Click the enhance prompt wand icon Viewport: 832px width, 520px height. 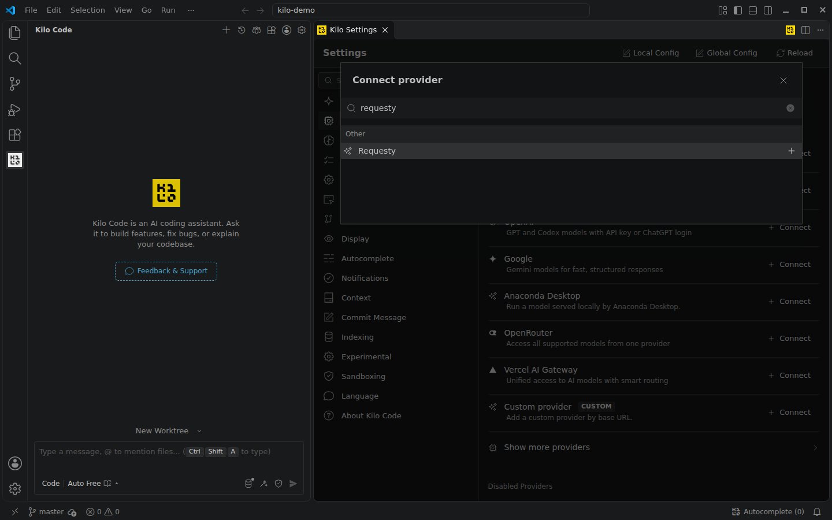tap(264, 484)
